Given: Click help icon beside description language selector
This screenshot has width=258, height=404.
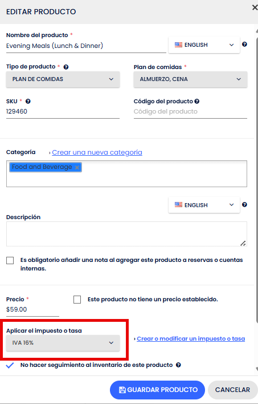Looking at the screenshot, I should 244,205.
